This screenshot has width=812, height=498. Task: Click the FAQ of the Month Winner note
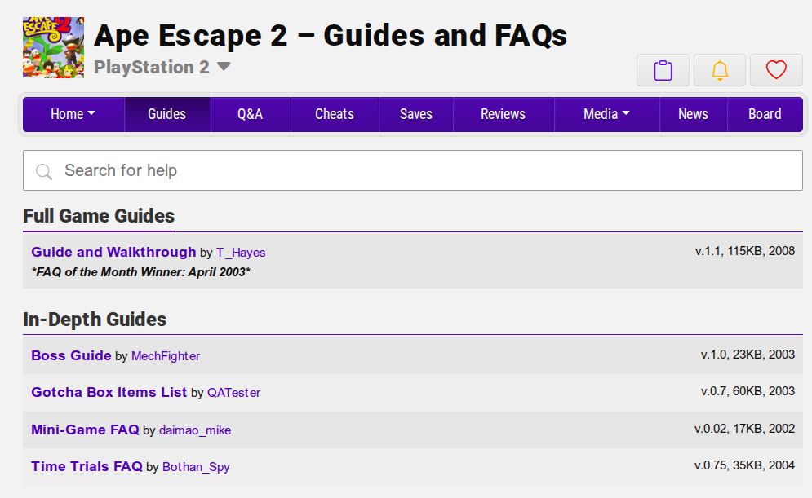coord(141,272)
